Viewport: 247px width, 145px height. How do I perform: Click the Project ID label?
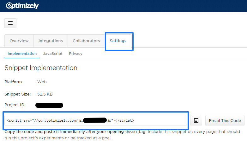point(15,105)
